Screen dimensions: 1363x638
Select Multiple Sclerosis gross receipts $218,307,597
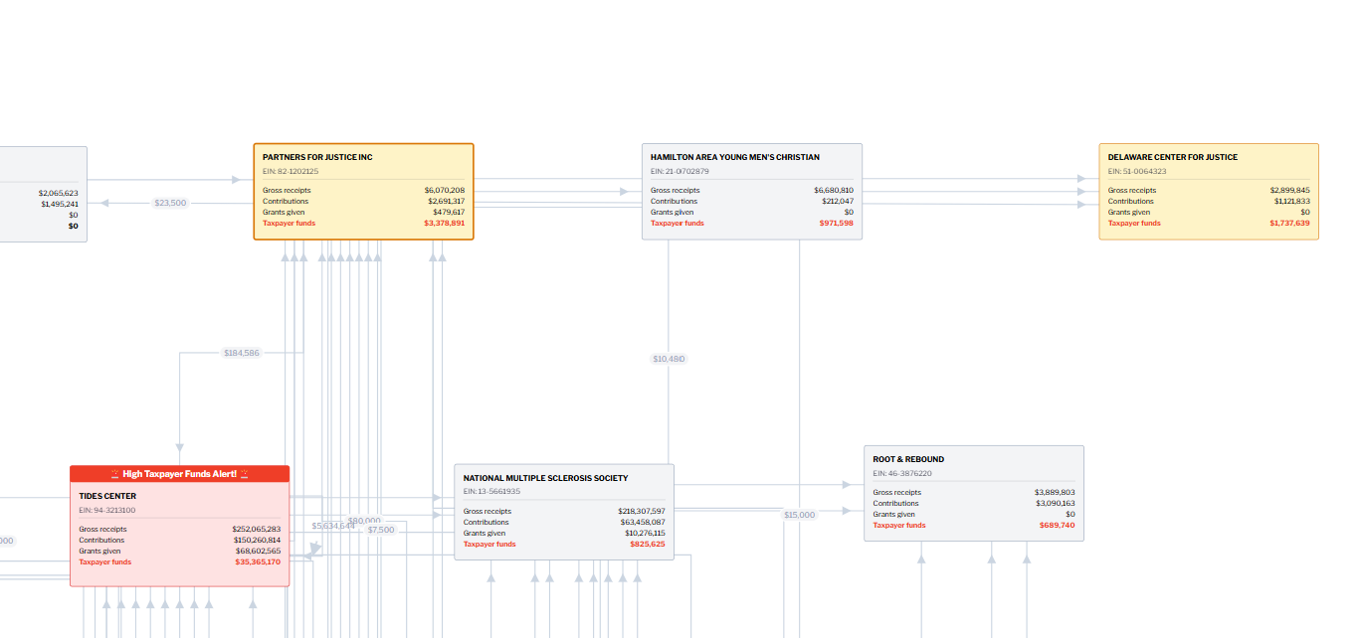tap(642, 511)
